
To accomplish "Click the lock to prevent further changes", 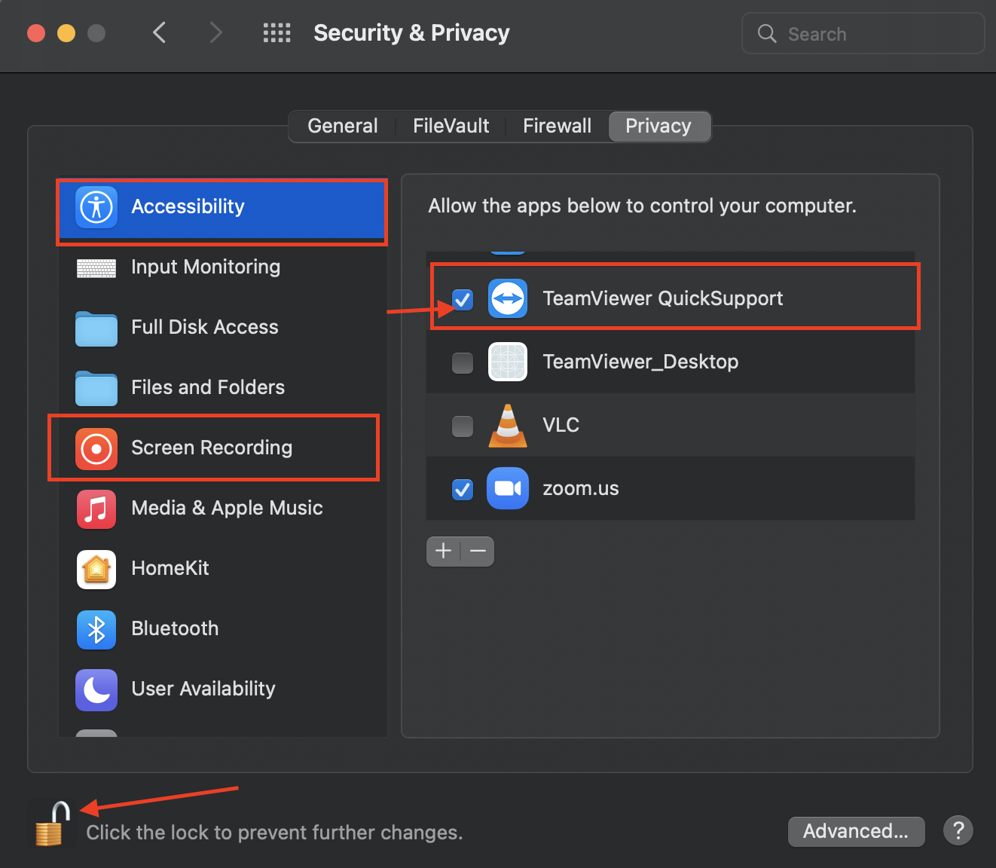I will (x=50, y=824).
